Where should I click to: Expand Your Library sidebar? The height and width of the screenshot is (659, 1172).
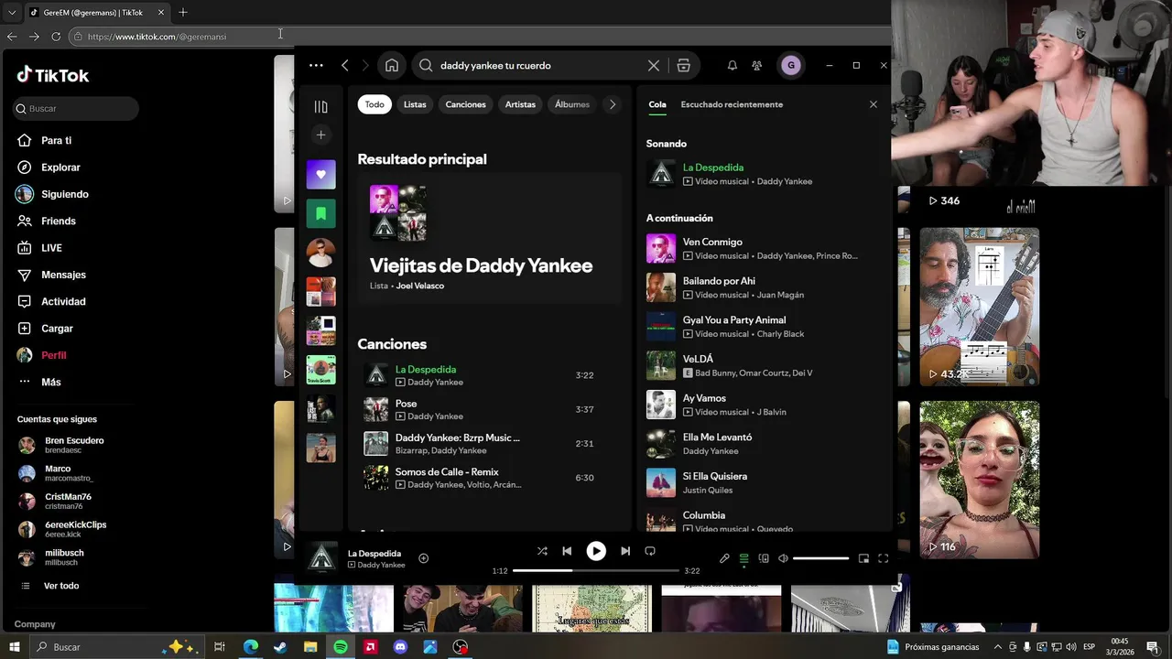[x=320, y=107]
